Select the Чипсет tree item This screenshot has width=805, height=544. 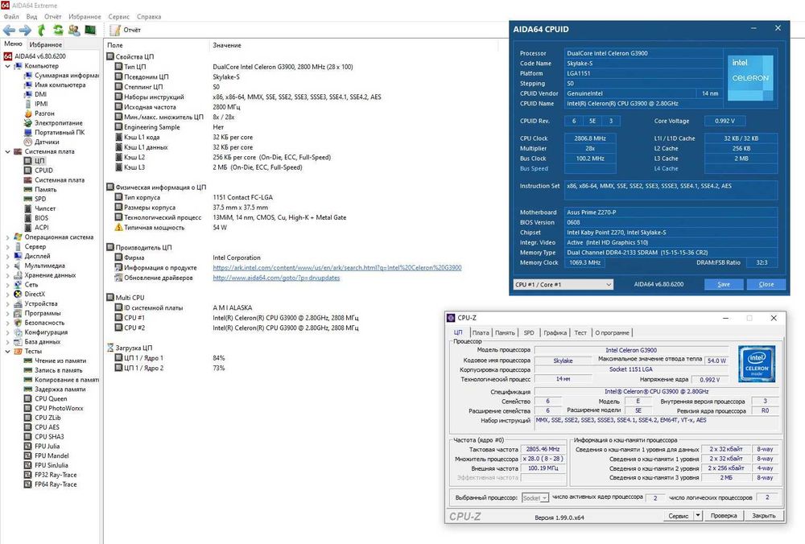[x=44, y=208]
